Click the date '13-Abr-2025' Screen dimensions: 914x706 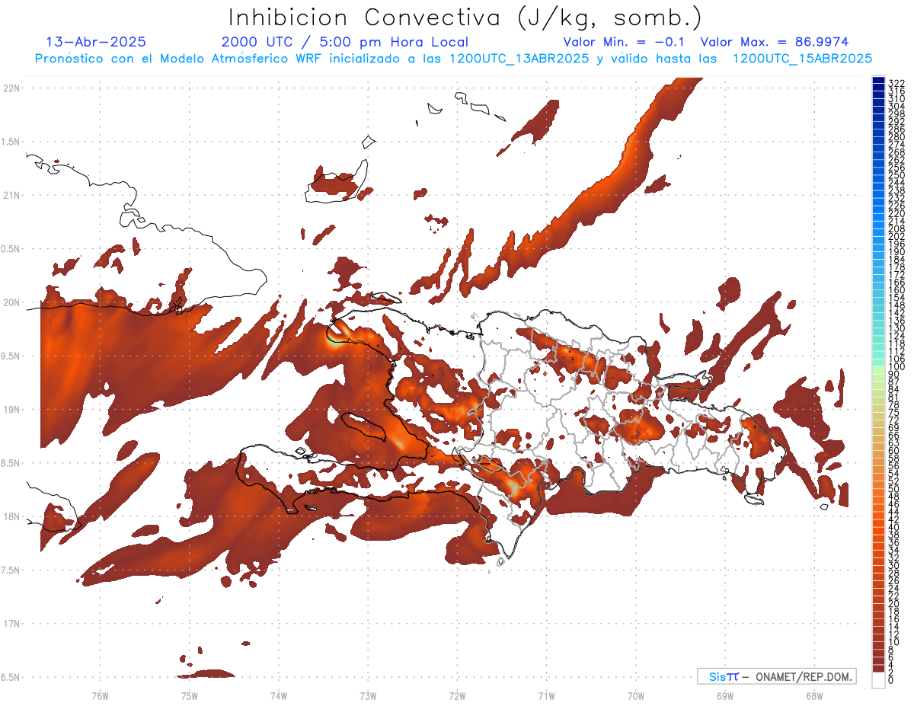point(96,42)
